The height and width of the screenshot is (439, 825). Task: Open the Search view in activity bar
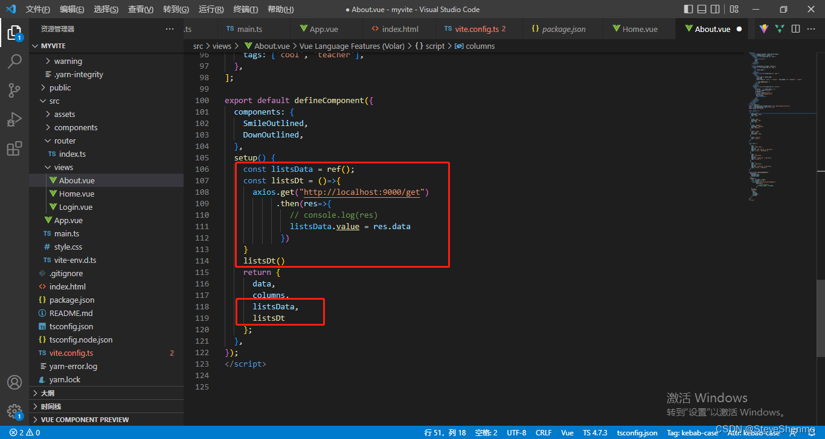[14, 62]
